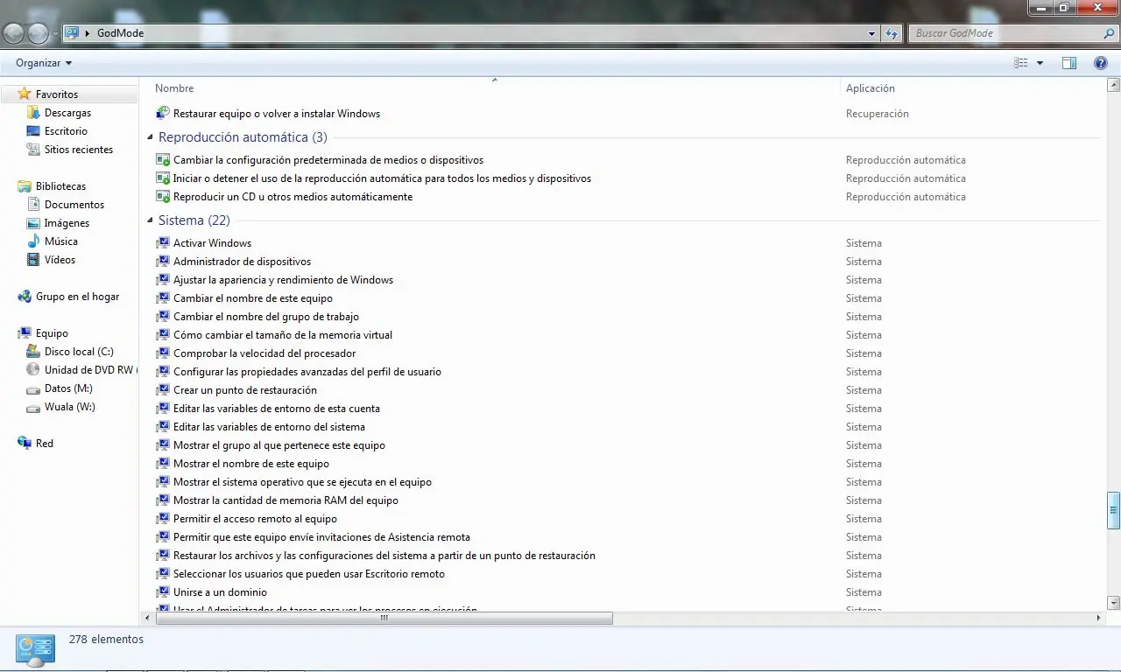
Task: Click icon beside Administrador de dispositivos
Action: point(163,262)
